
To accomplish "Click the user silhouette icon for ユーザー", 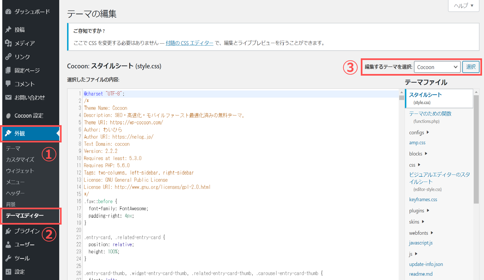I will 8,244.
